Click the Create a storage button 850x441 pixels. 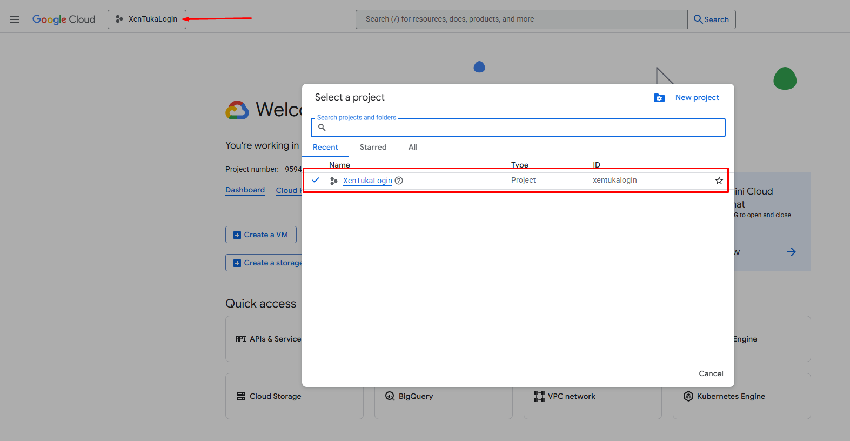[x=264, y=263]
